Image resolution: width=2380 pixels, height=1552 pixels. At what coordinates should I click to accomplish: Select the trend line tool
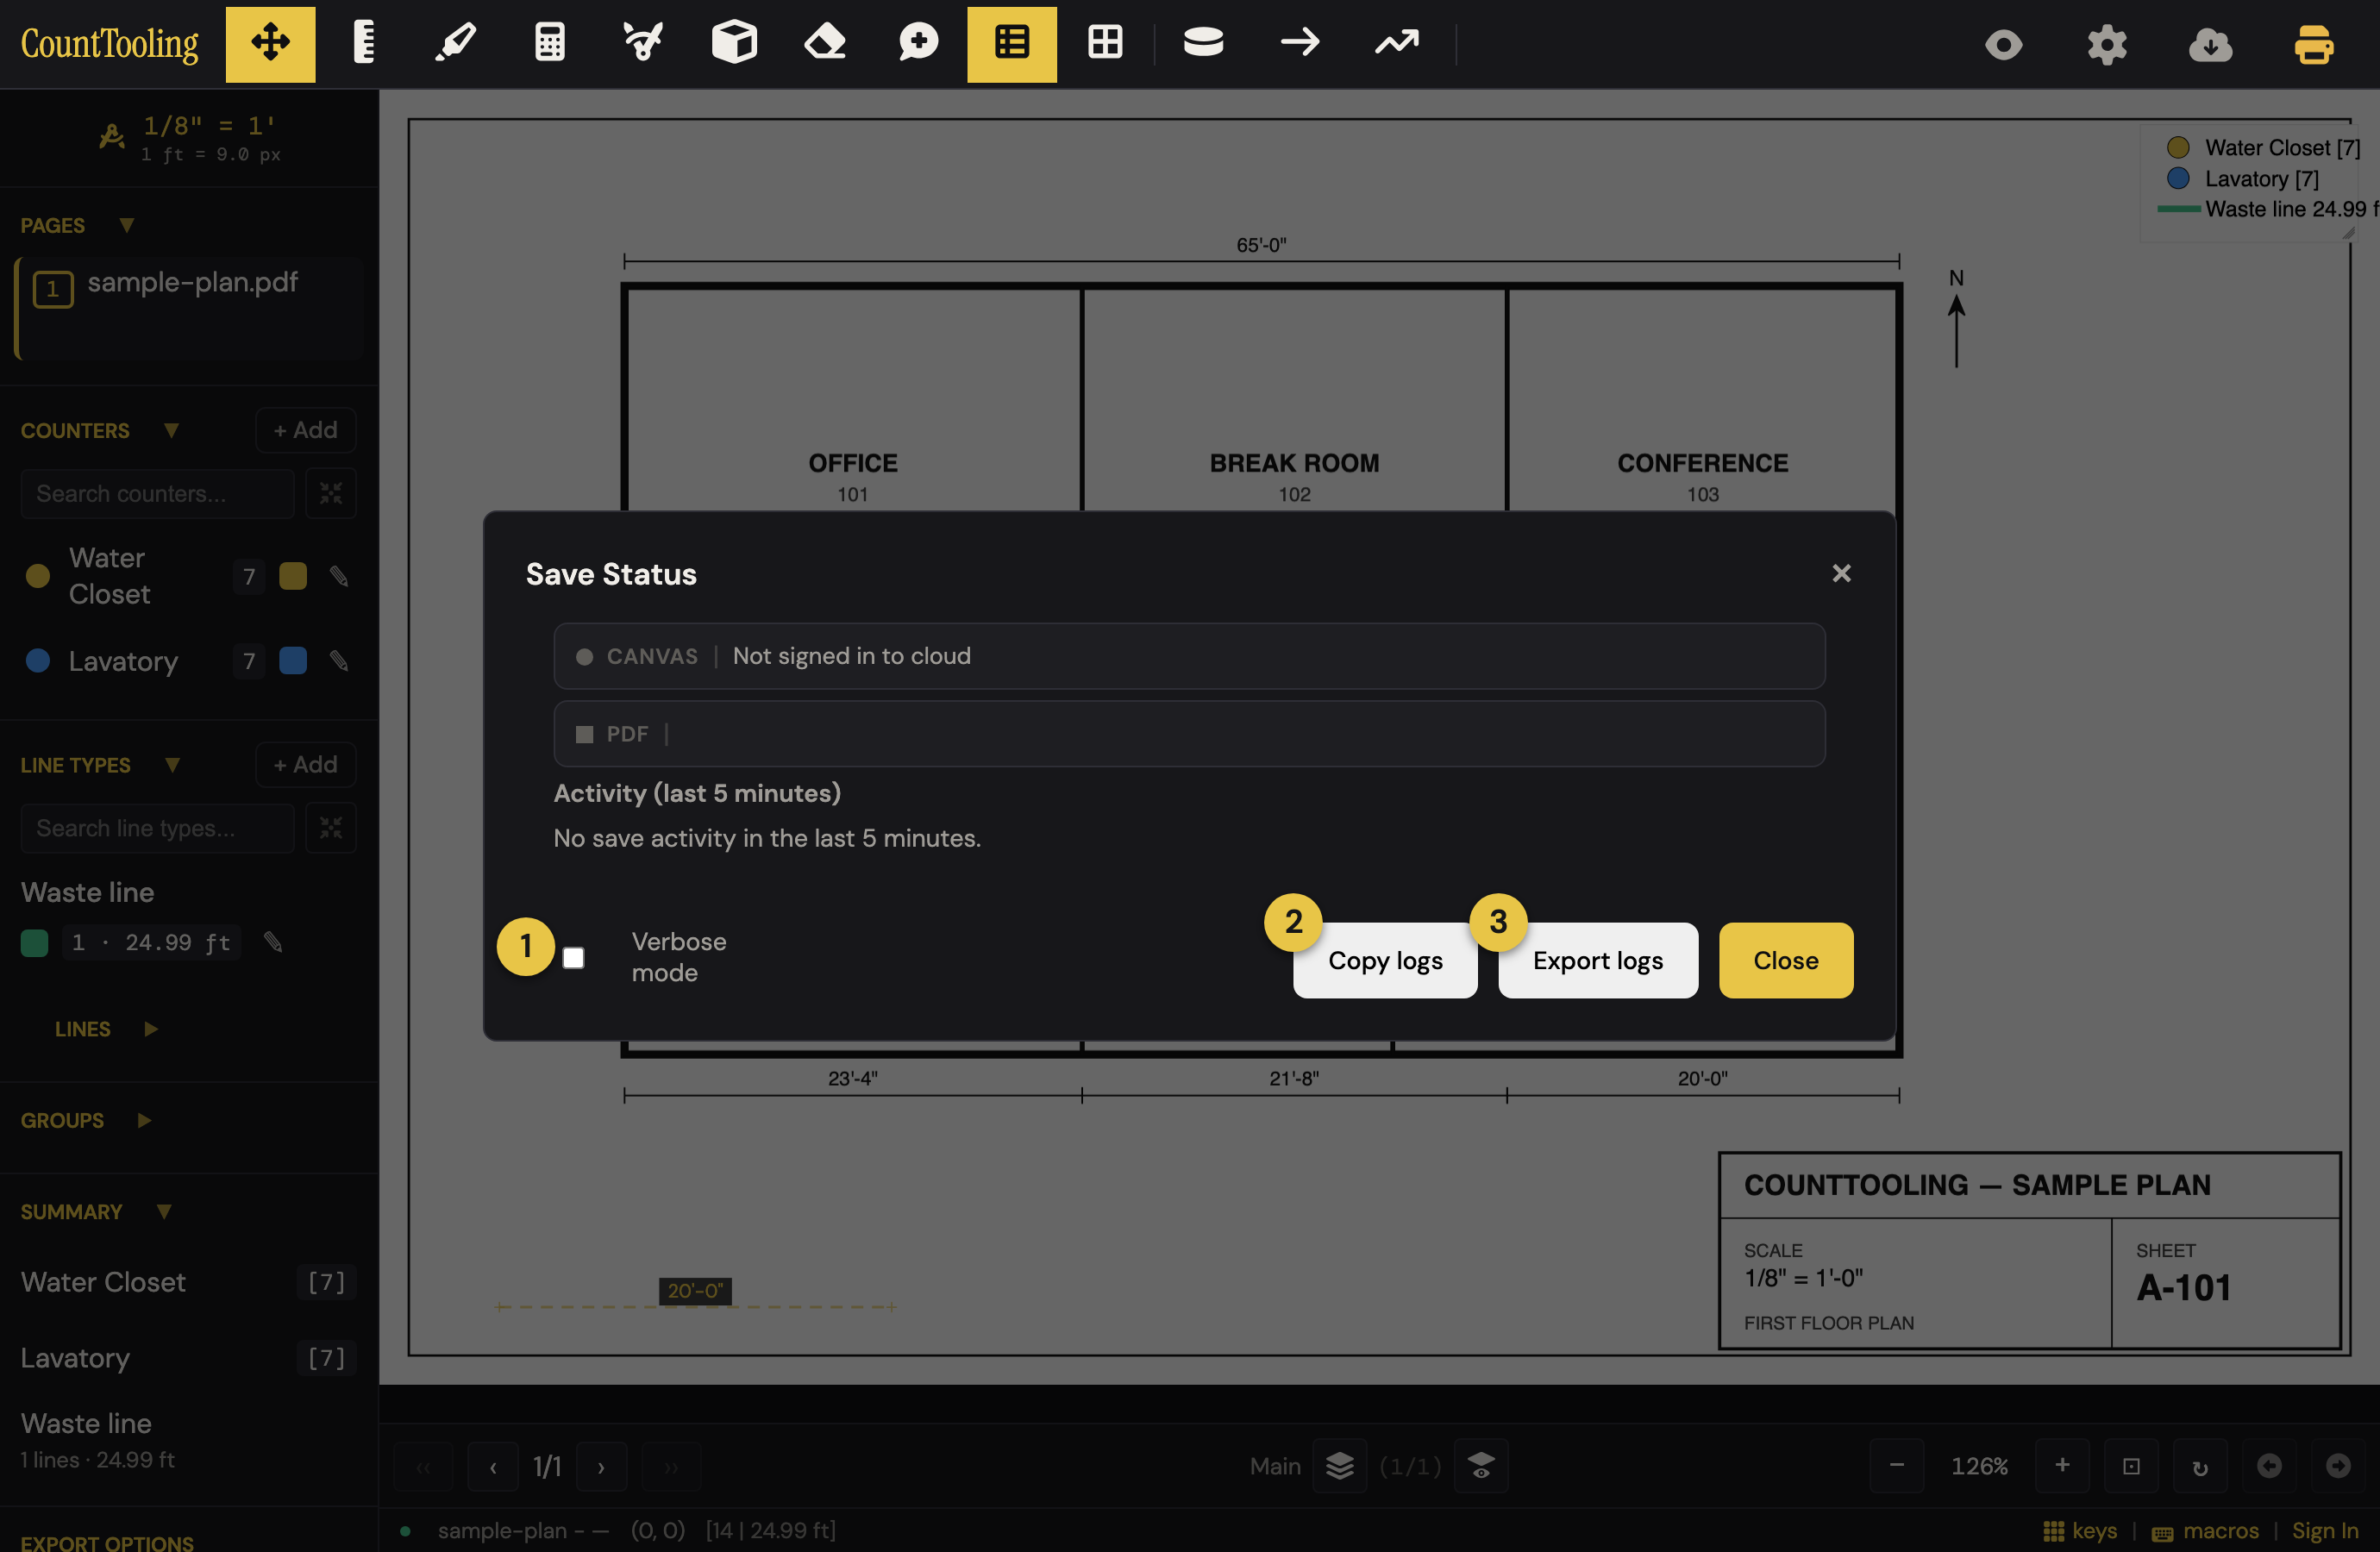(x=1396, y=44)
